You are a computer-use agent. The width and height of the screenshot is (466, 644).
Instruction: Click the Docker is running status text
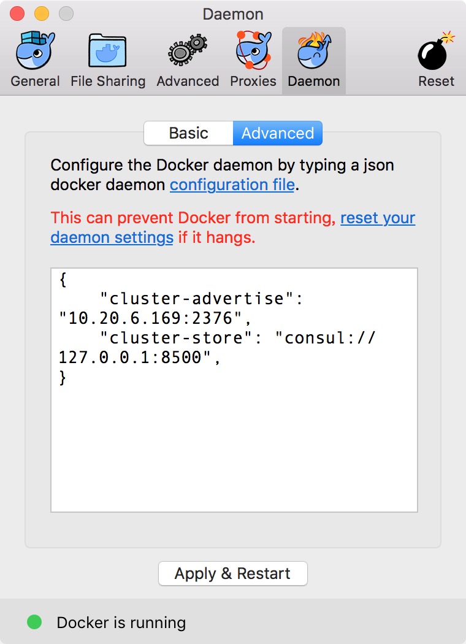[121, 623]
